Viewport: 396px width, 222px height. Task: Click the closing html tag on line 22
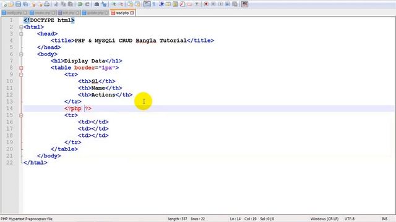click(35, 163)
